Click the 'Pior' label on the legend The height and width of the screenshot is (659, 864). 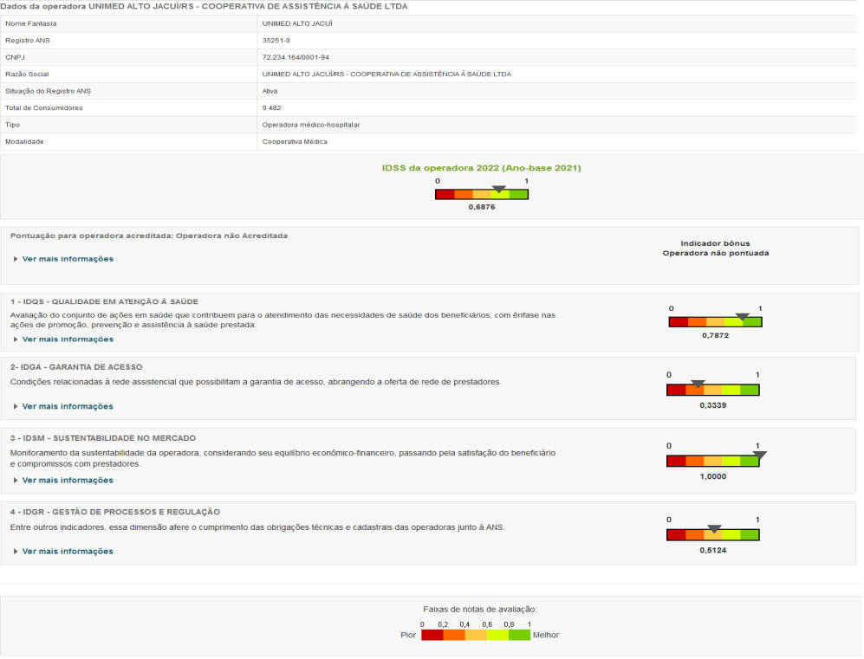pos(408,636)
